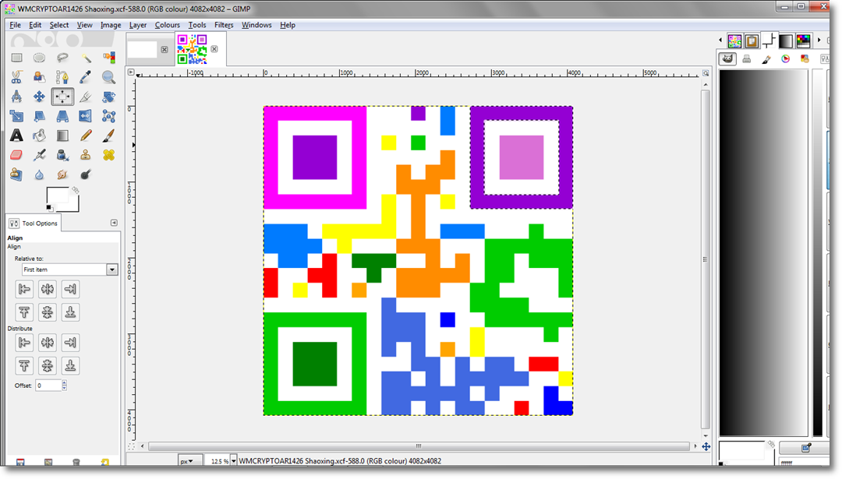The width and height of the screenshot is (842, 479).
Task: Activate the Measure compass tool
Action: [16, 97]
